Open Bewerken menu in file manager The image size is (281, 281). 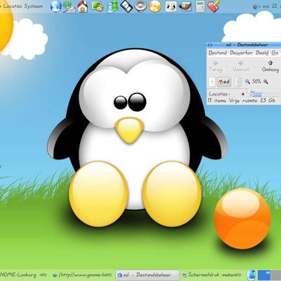[x=242, y=53]
